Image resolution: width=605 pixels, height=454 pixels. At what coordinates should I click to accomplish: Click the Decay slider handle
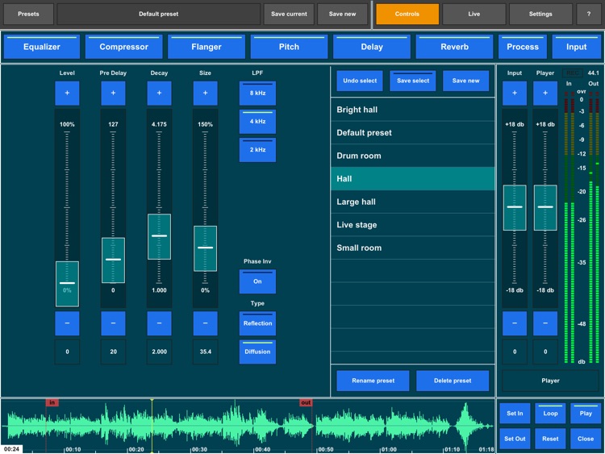point(159,236)
